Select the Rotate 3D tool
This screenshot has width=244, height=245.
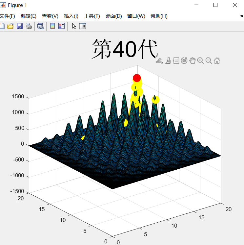(184, 61)
